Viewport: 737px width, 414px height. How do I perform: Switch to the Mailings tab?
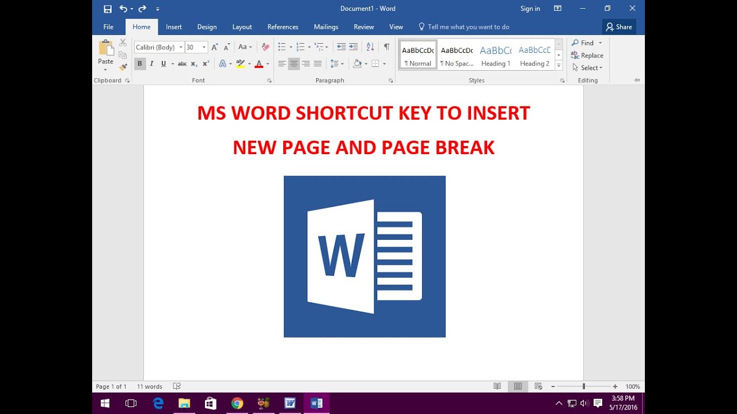coord(326,27)
